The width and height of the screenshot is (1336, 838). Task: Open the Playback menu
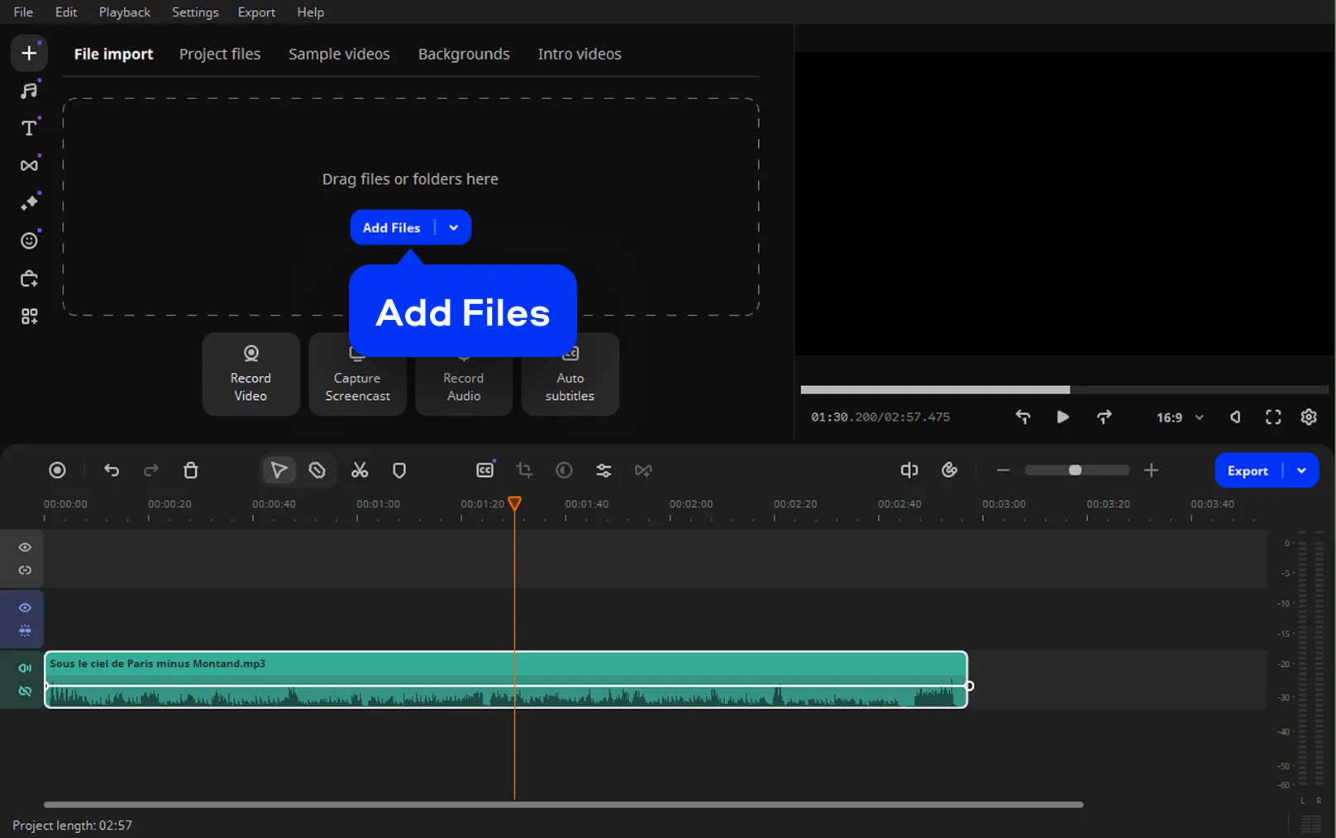click(x=124, y=12)
